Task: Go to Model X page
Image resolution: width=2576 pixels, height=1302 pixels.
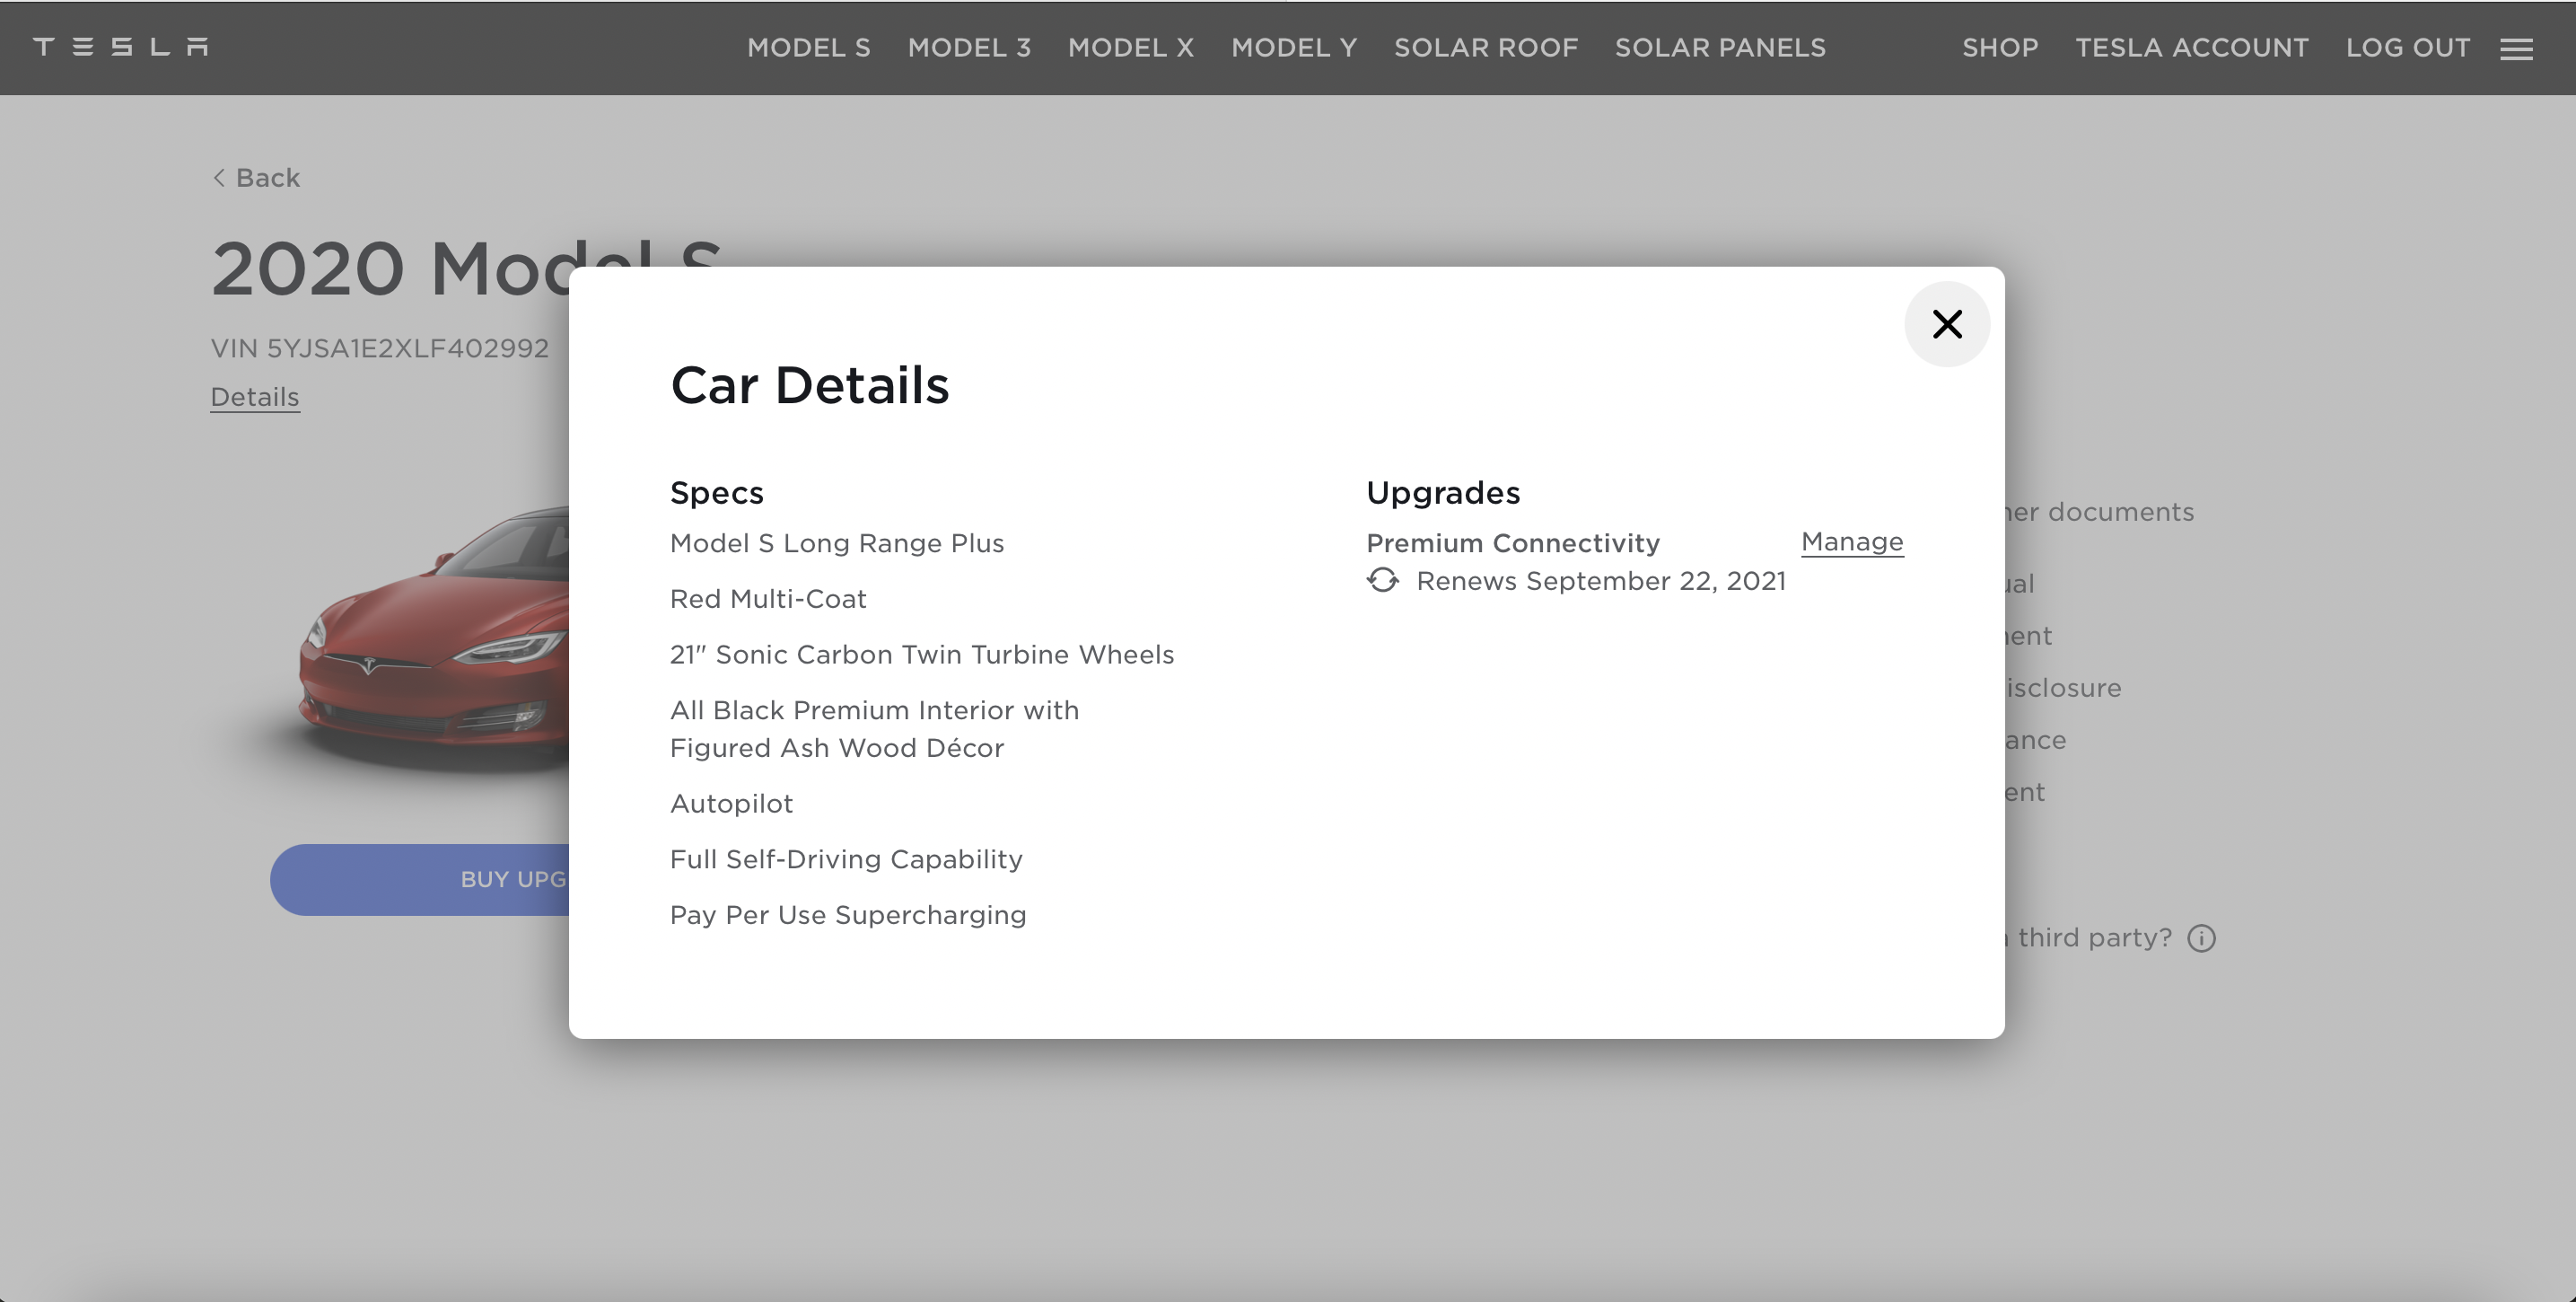Action: click(1130, 48)
